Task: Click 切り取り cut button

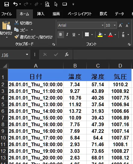Action: tap(23, 23)
